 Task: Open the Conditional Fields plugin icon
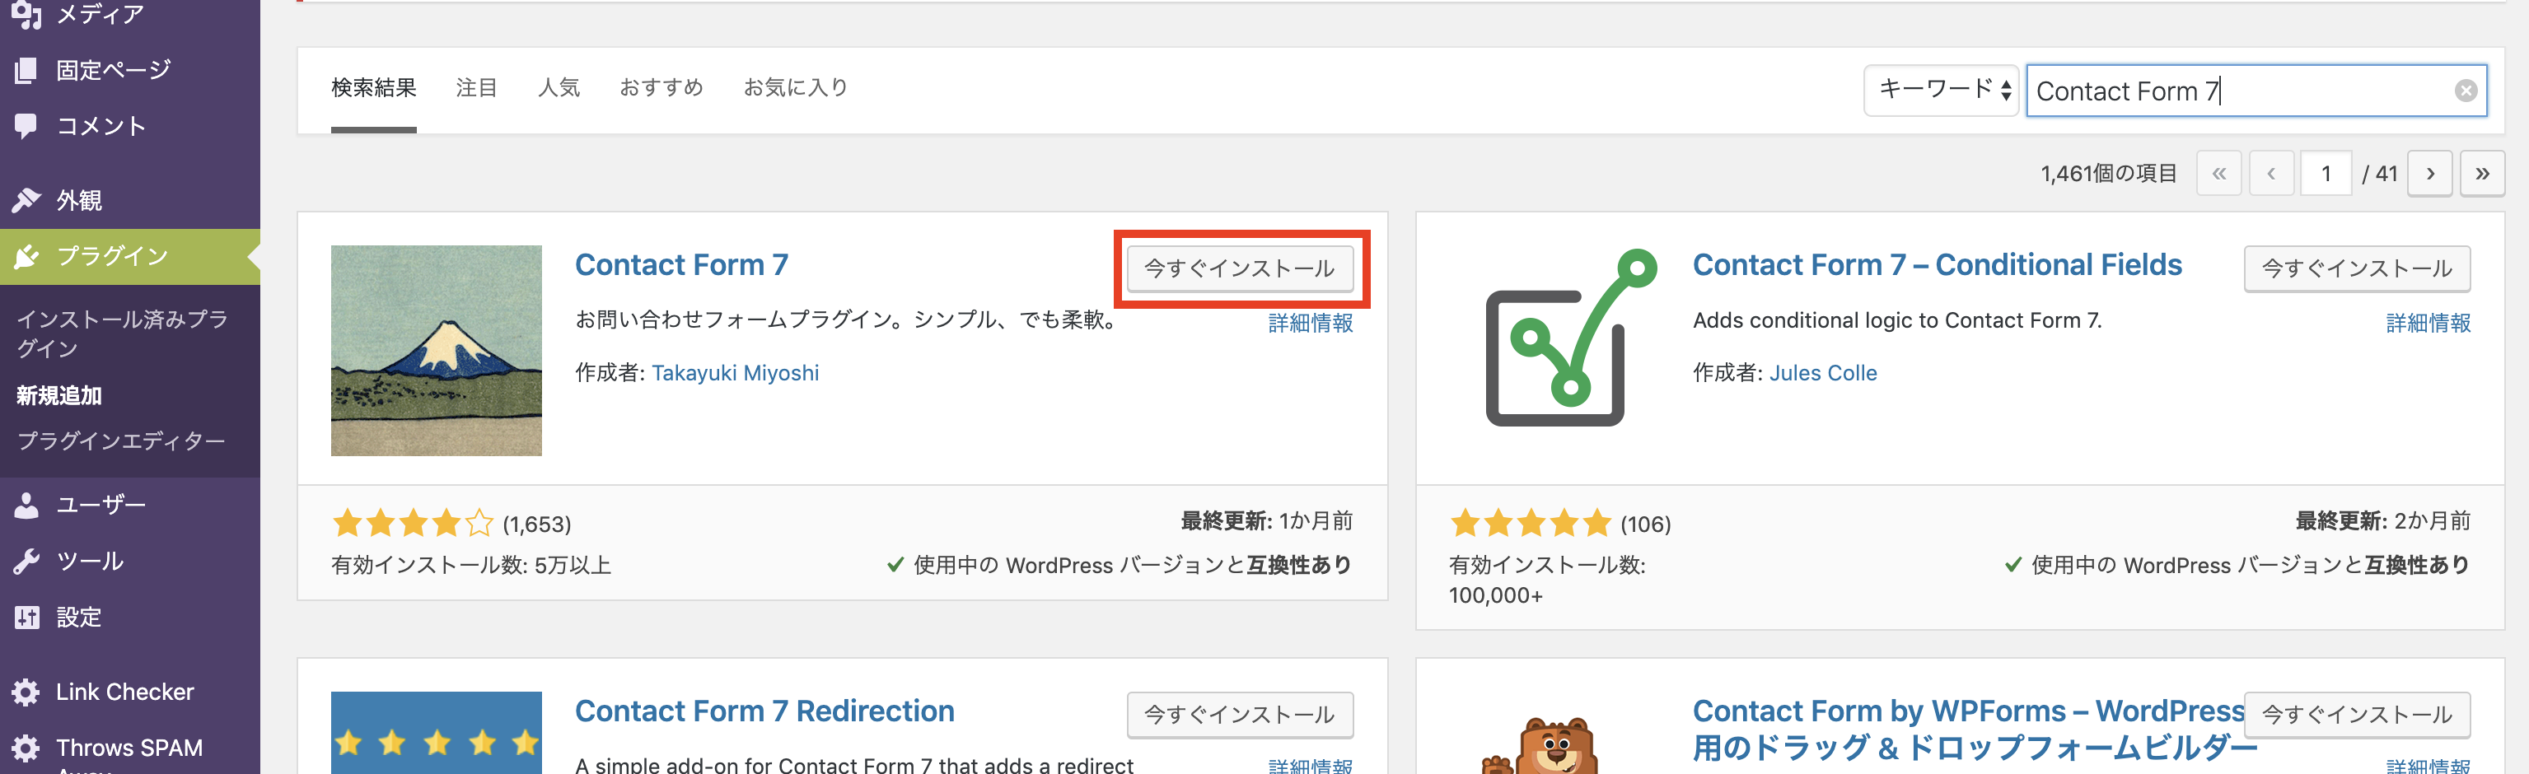tap(1571, 337)
